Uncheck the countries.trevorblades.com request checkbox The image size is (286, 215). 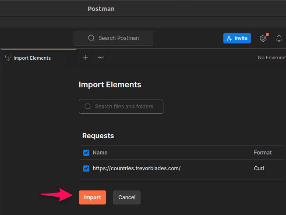click(x=86, y=168)
